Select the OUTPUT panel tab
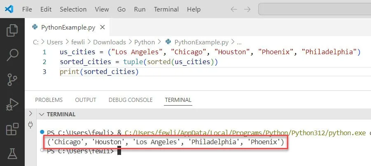Viewport: 371px width, 166px height. coord(85,100)
